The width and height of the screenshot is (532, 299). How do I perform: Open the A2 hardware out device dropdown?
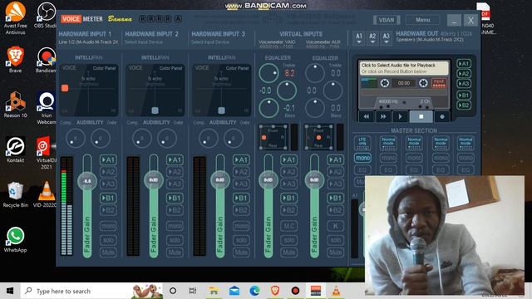point(372,38)
